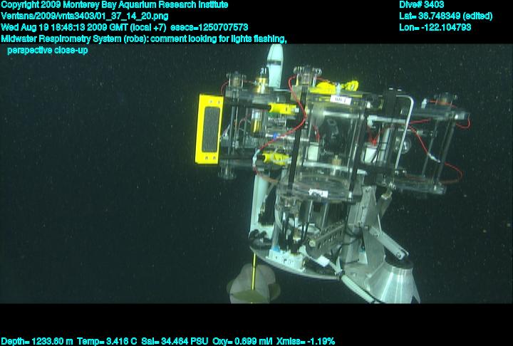Image resolution: width=513 pixels, height=346 pixels.
Task: Select the file path text Ventana/2009/vnta3403/01_37_14_20.png
Action: pos(84,16)
